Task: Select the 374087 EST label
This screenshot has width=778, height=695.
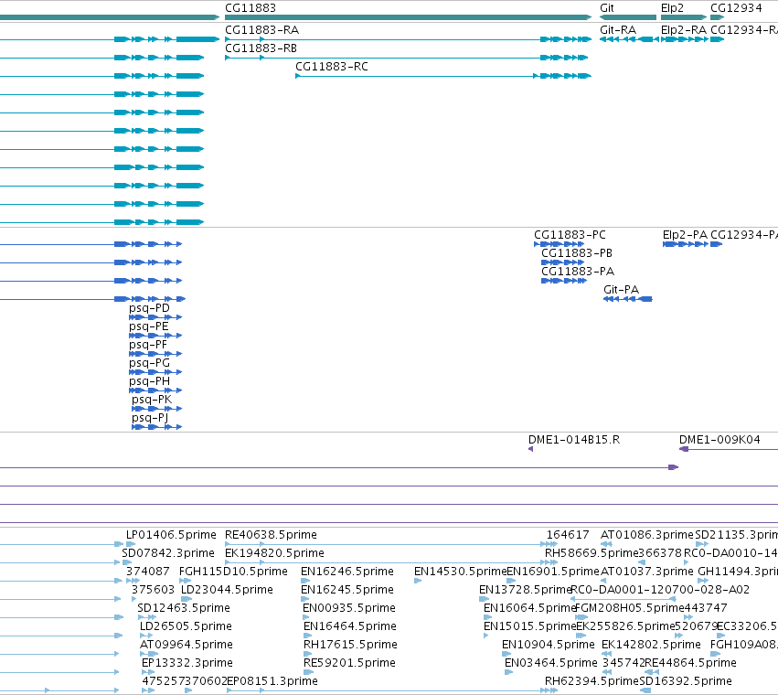Action: point(148,572)
